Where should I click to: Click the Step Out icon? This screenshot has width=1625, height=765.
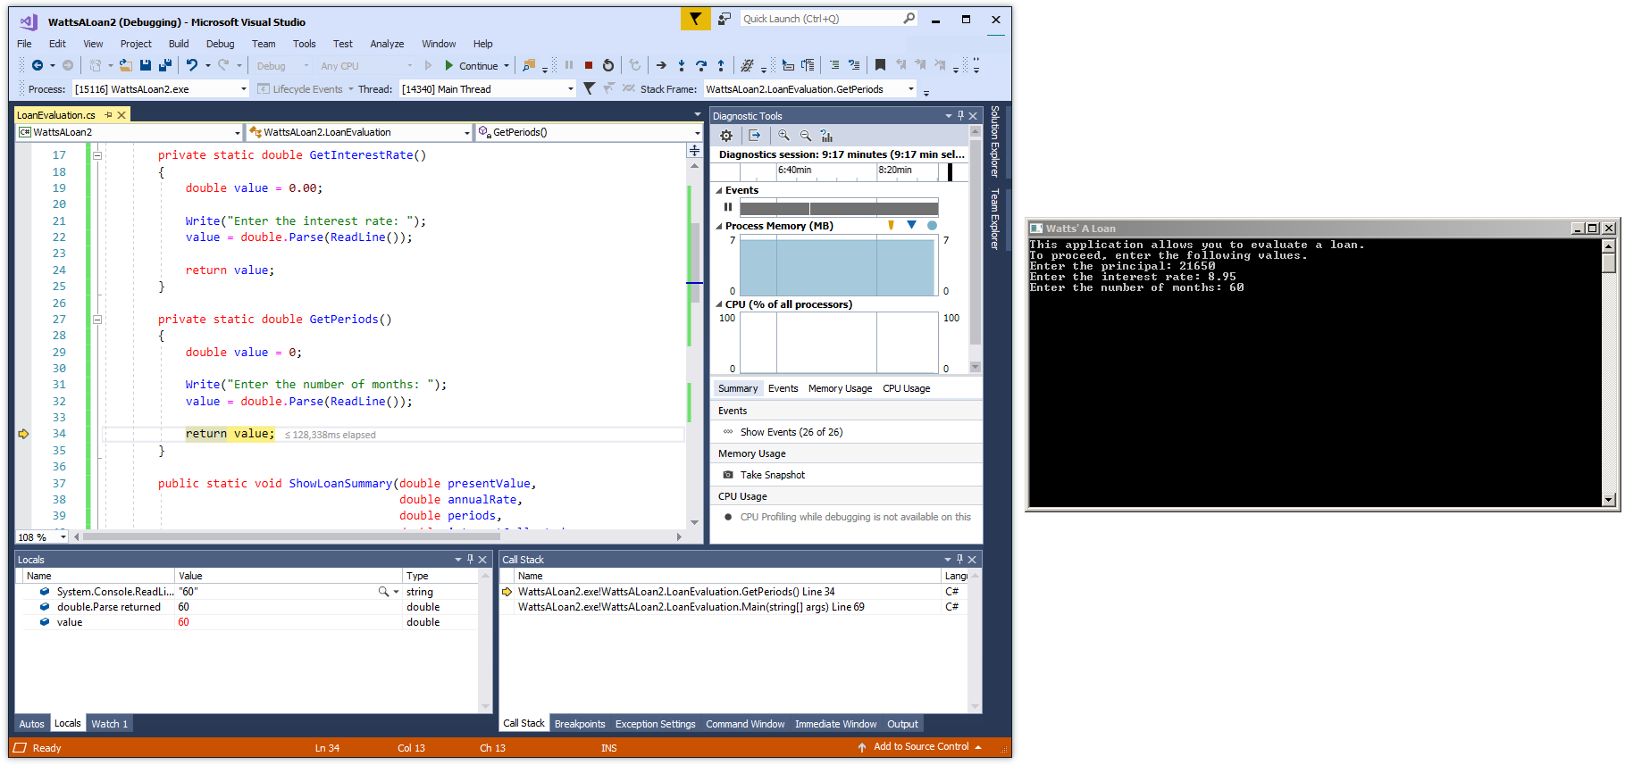point(721,65)
